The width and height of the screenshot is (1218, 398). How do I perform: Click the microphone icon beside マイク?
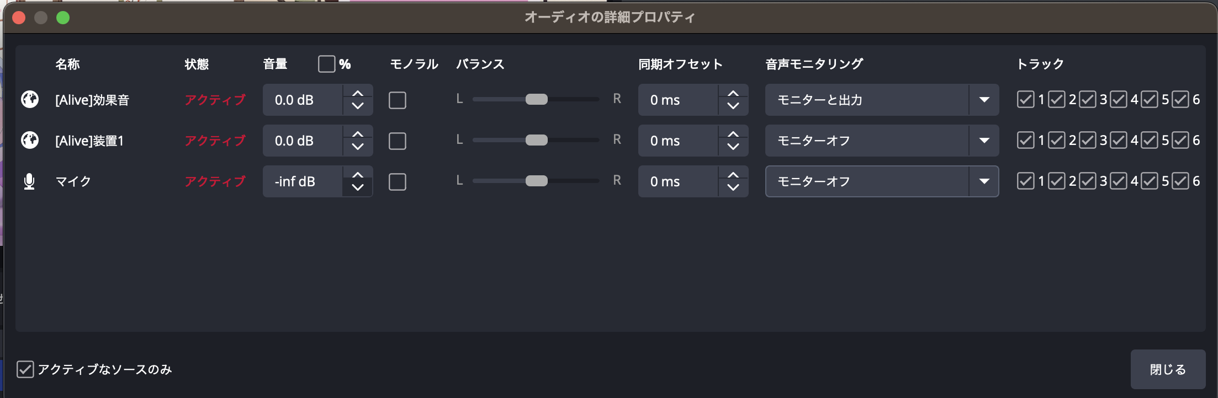point(30,181)
